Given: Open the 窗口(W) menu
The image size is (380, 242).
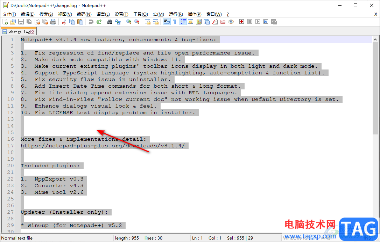Looking at the screenshot, I should 214,14.
